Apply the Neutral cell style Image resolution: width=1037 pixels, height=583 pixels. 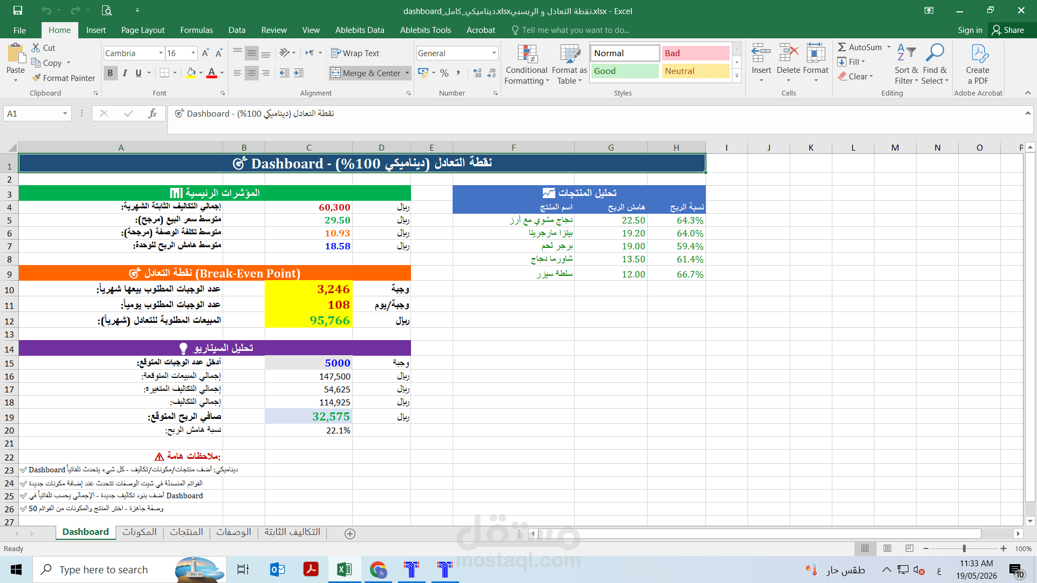pyautogui.click(x=696, y=71)
